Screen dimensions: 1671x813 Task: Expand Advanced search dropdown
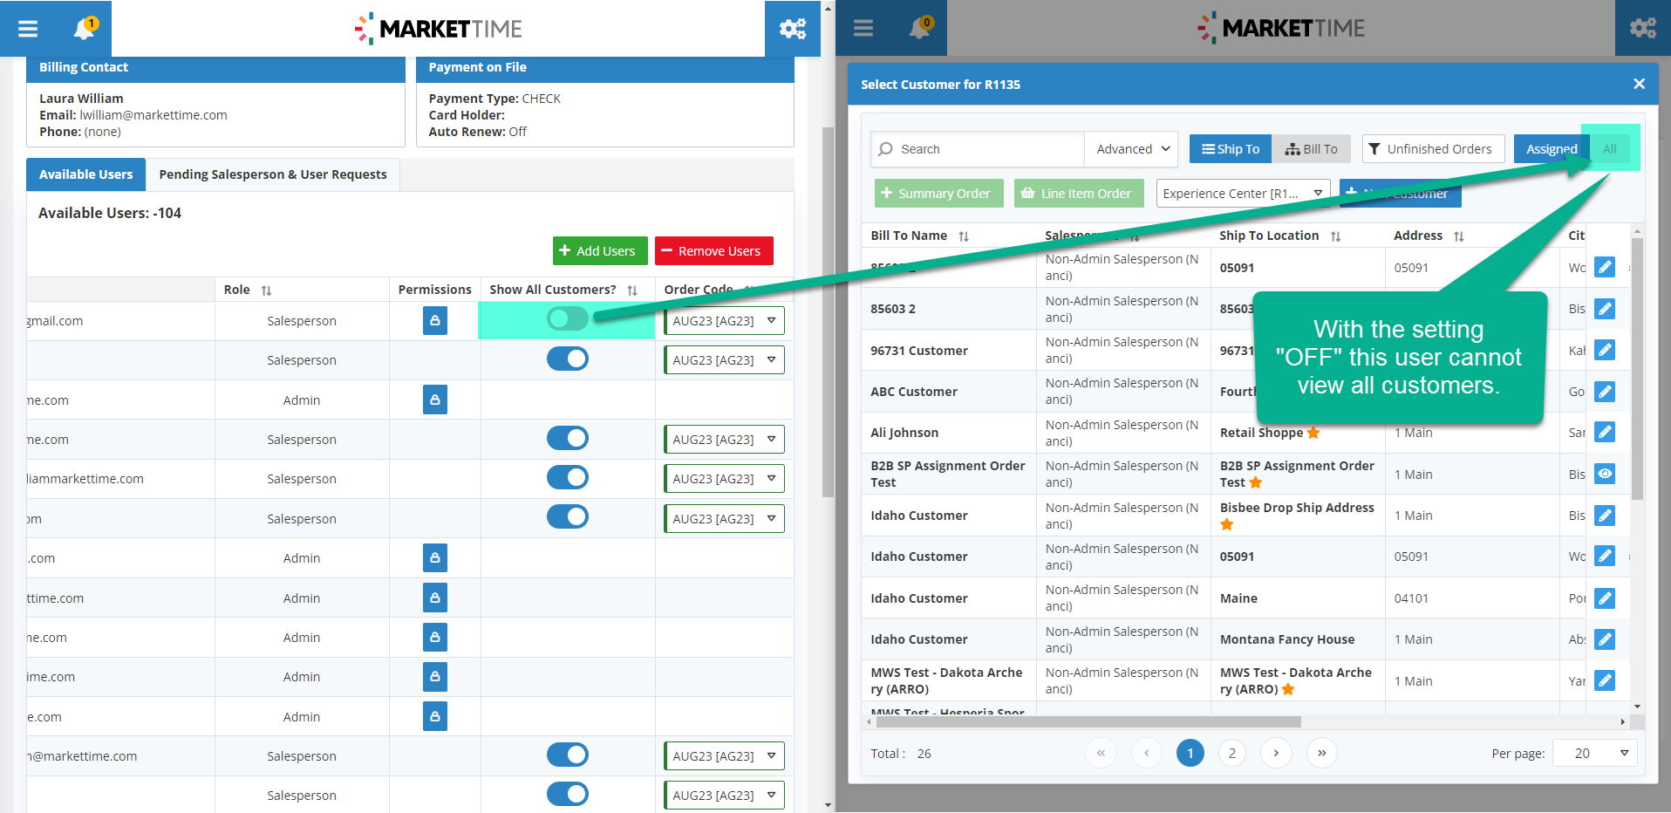(1131, 149)
